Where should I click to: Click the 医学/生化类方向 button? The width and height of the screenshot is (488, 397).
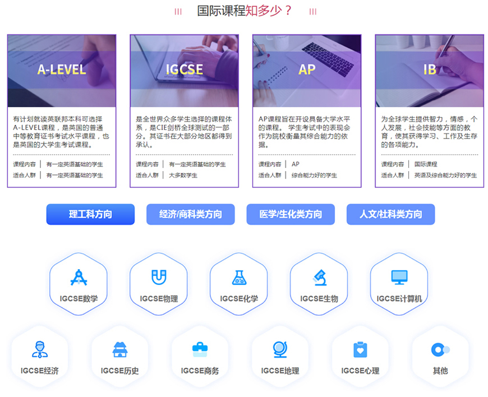click(x=290, y=214)
